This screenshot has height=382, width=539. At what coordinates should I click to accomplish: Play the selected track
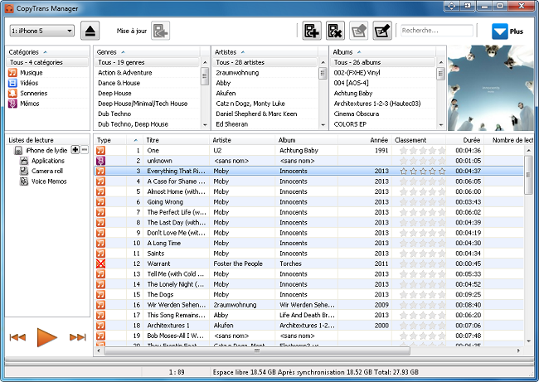coord(46,337)
